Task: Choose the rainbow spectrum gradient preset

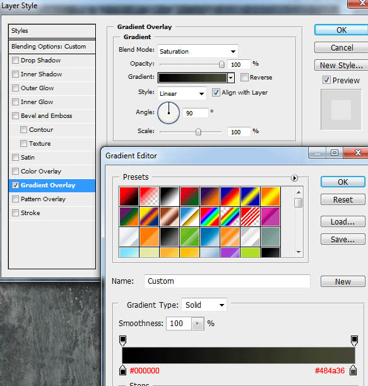Action: tap(210, 216)
